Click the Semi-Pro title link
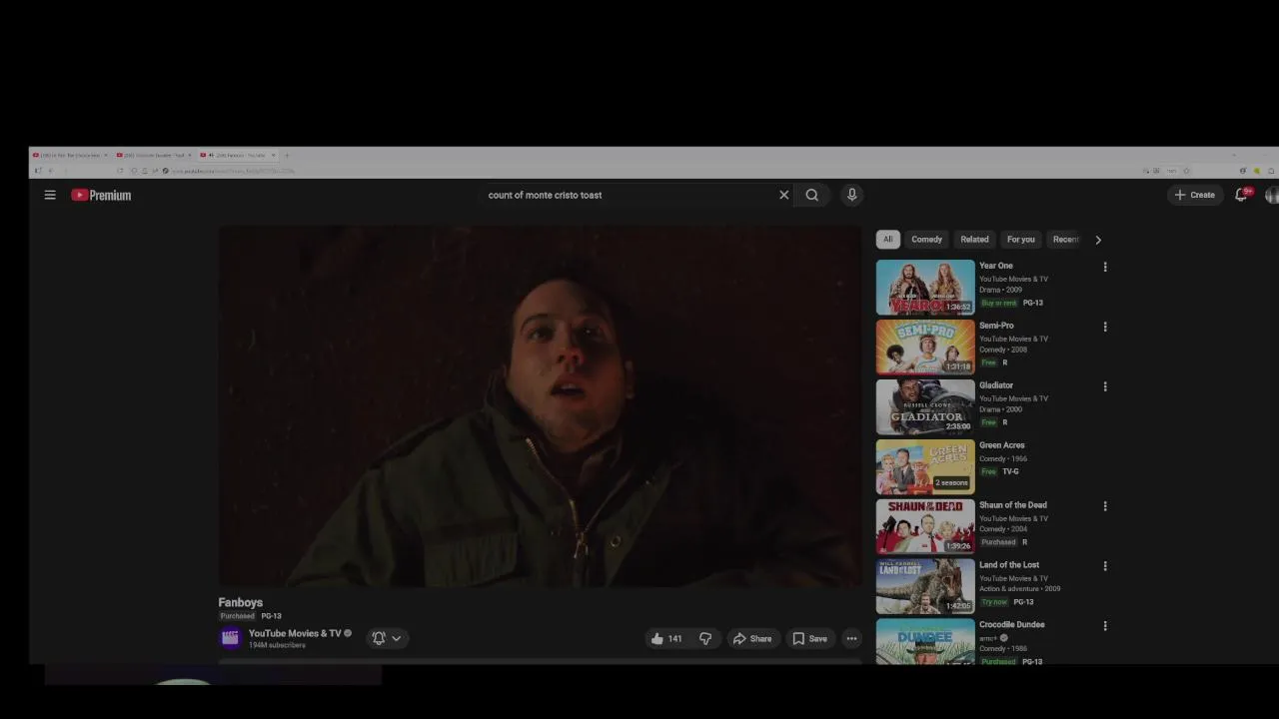 pos(996,326)
